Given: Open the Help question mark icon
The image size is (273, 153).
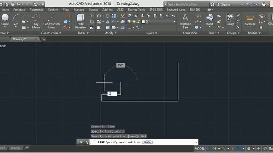Looking at the screenshot, I should 264,4.
